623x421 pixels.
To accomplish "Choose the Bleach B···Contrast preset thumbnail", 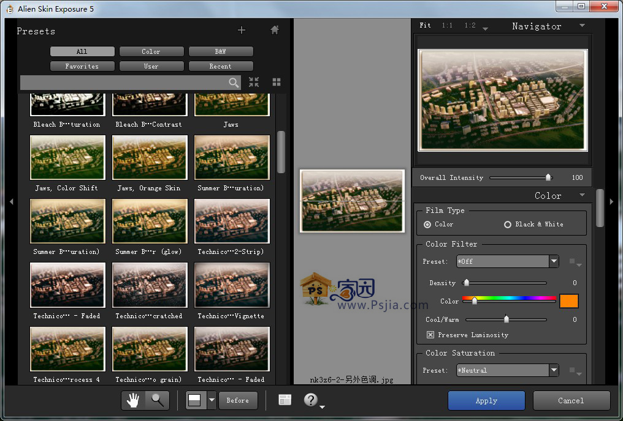I will (x=150, y=105).
